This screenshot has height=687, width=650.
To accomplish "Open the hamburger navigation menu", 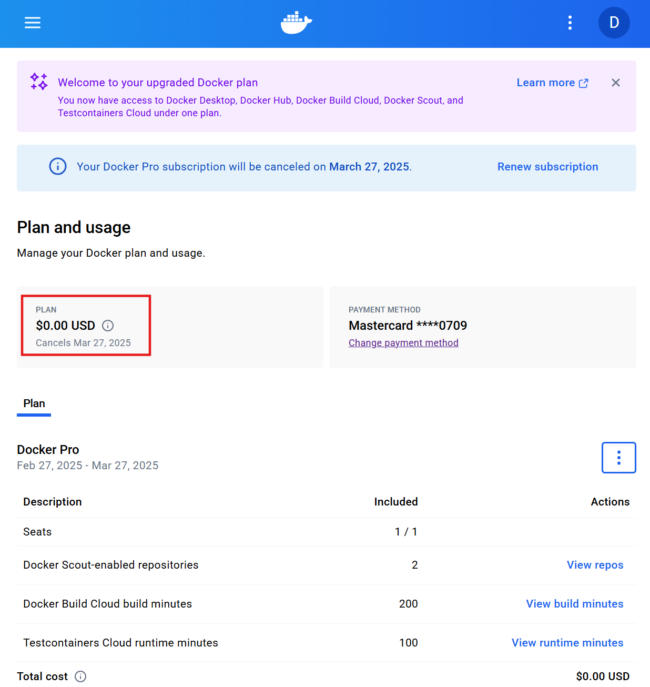I will tap(33, 23).
